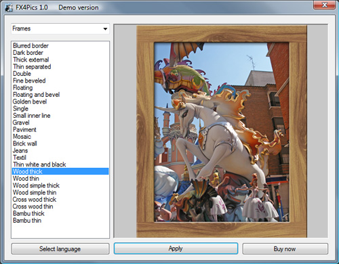
Task: Click the Apply button
Action: [176, 248]
